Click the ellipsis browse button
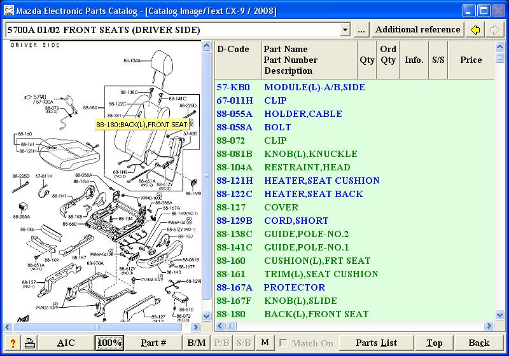This screenshot has height=356, width=509. [361, 30]
